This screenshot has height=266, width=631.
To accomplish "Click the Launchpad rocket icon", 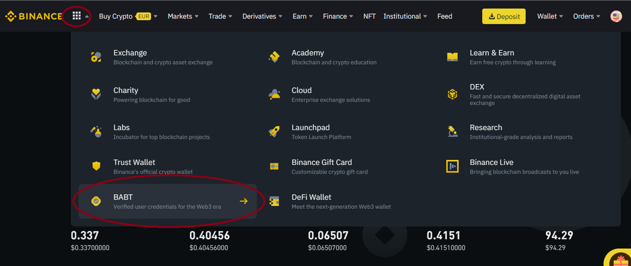I will point(274,132).
